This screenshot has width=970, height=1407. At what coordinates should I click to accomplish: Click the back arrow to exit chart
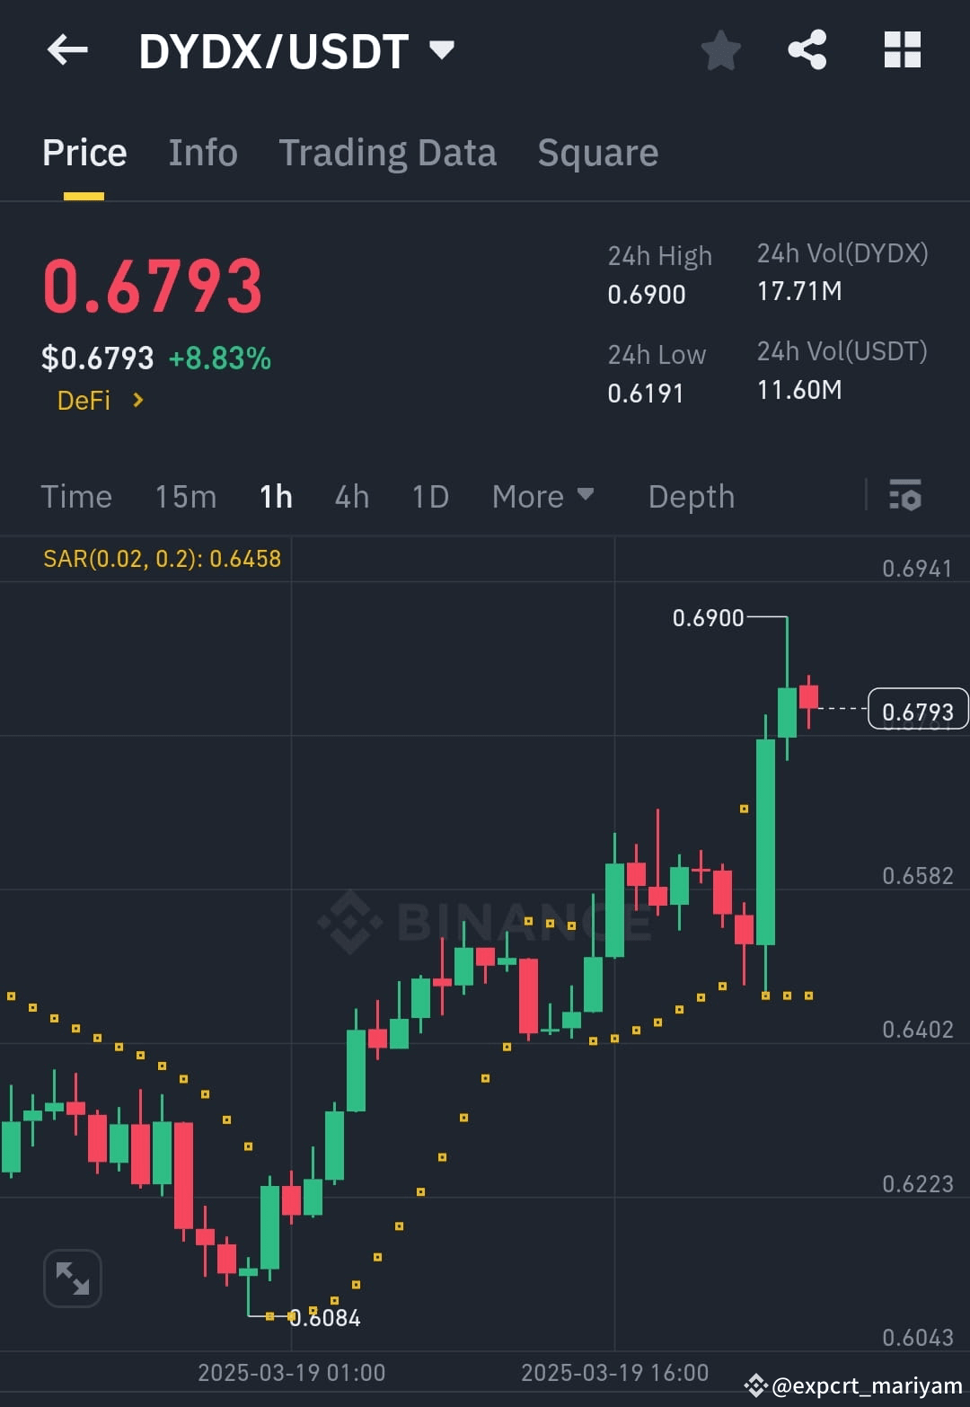click(67, 50)
